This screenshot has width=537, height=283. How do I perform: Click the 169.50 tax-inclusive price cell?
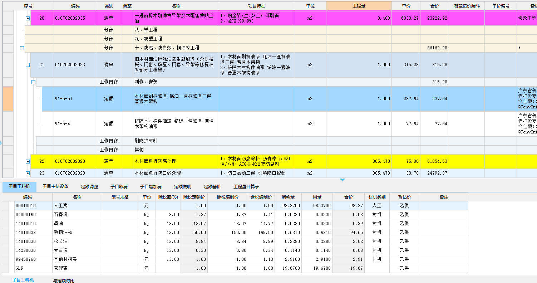pos(261,233)
